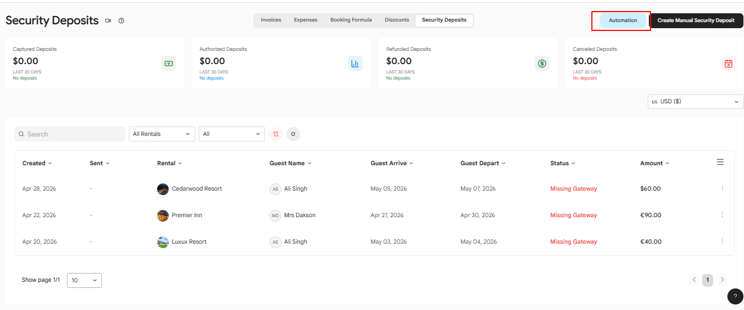Click Missing Gateway status for Premier Inn

tap(574, 215)
